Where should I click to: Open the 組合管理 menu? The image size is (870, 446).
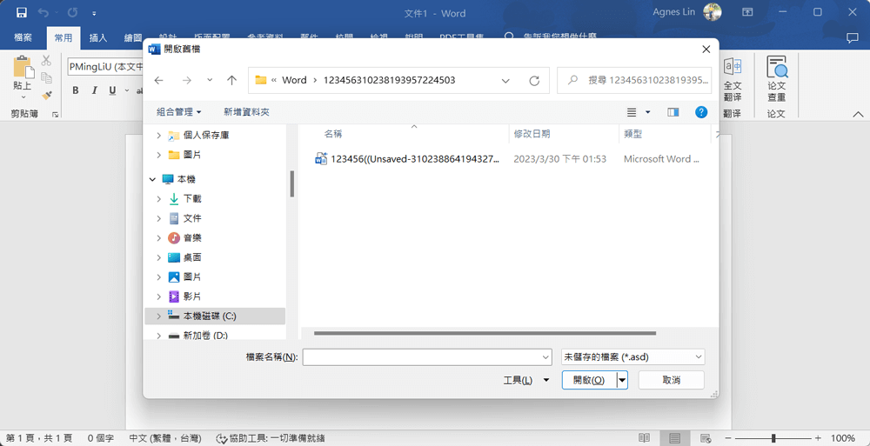[178, 112]
